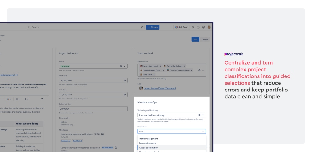Image resolution: width=312 pixels, height=152 pixels.
Task: Open Ask Rovo assistant
Action: pos(182,27)
